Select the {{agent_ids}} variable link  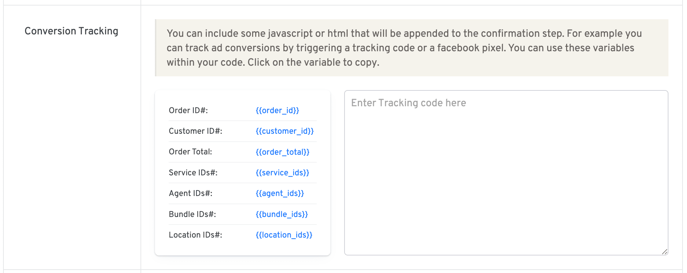point(280,193)
